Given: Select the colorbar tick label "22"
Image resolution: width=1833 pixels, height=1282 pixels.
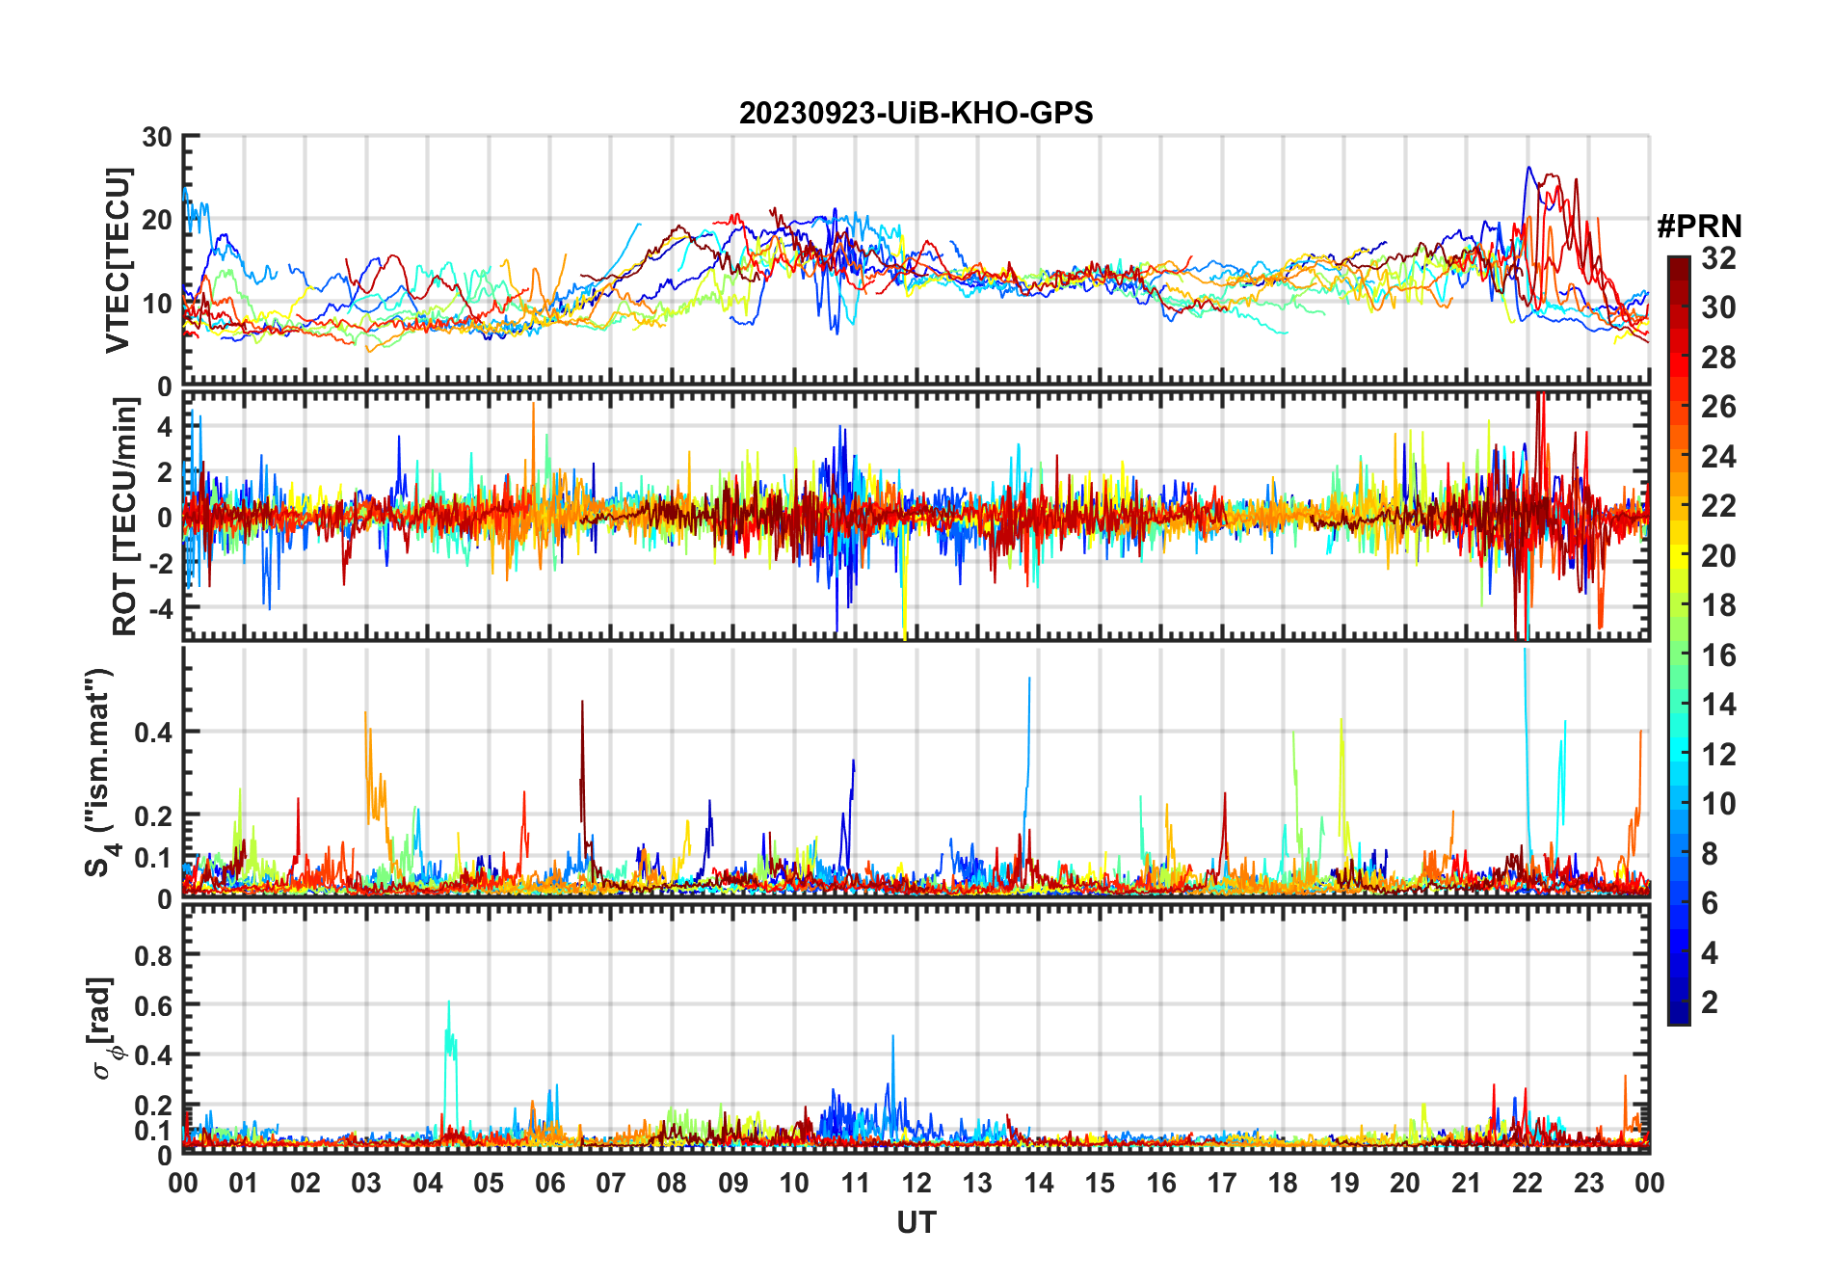Looking at the screenshot, I should 1719,506.
